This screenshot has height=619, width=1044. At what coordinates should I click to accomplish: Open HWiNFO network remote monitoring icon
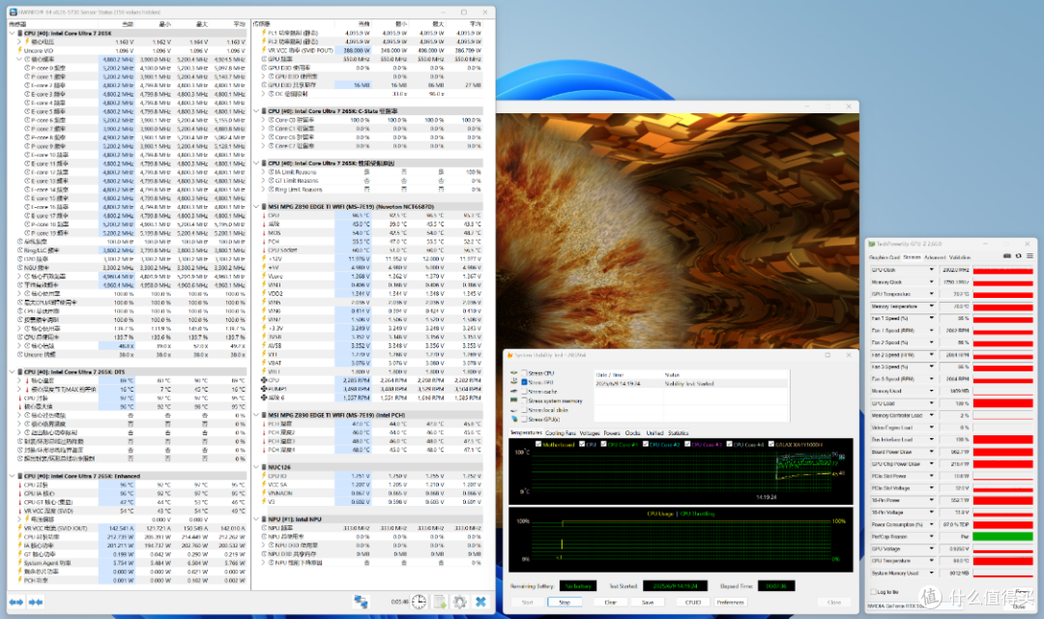pyautogui.click(x=361, y=602)
